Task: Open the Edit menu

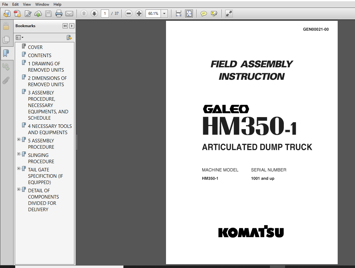Action: [15, 4]
